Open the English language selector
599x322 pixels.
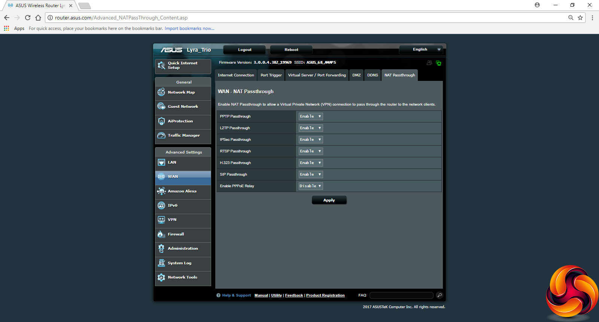point(421,49)
